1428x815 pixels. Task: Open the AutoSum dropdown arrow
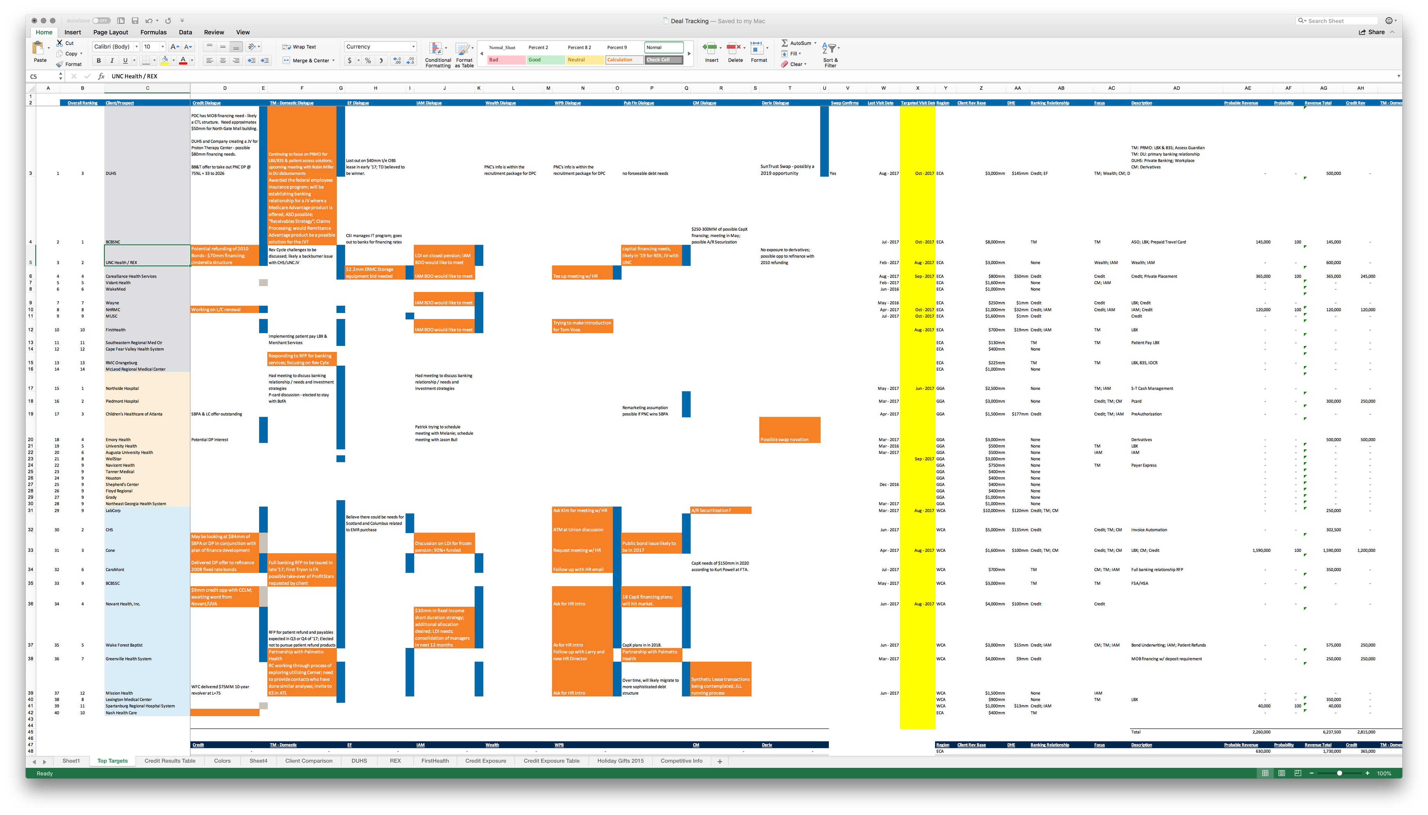815,43
